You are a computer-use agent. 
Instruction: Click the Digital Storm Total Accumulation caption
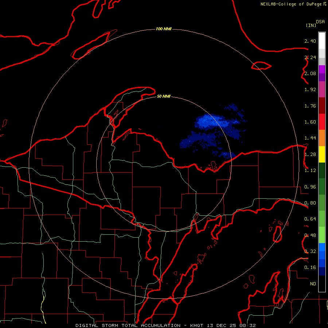pyautogui.click(x=165, y=325)
